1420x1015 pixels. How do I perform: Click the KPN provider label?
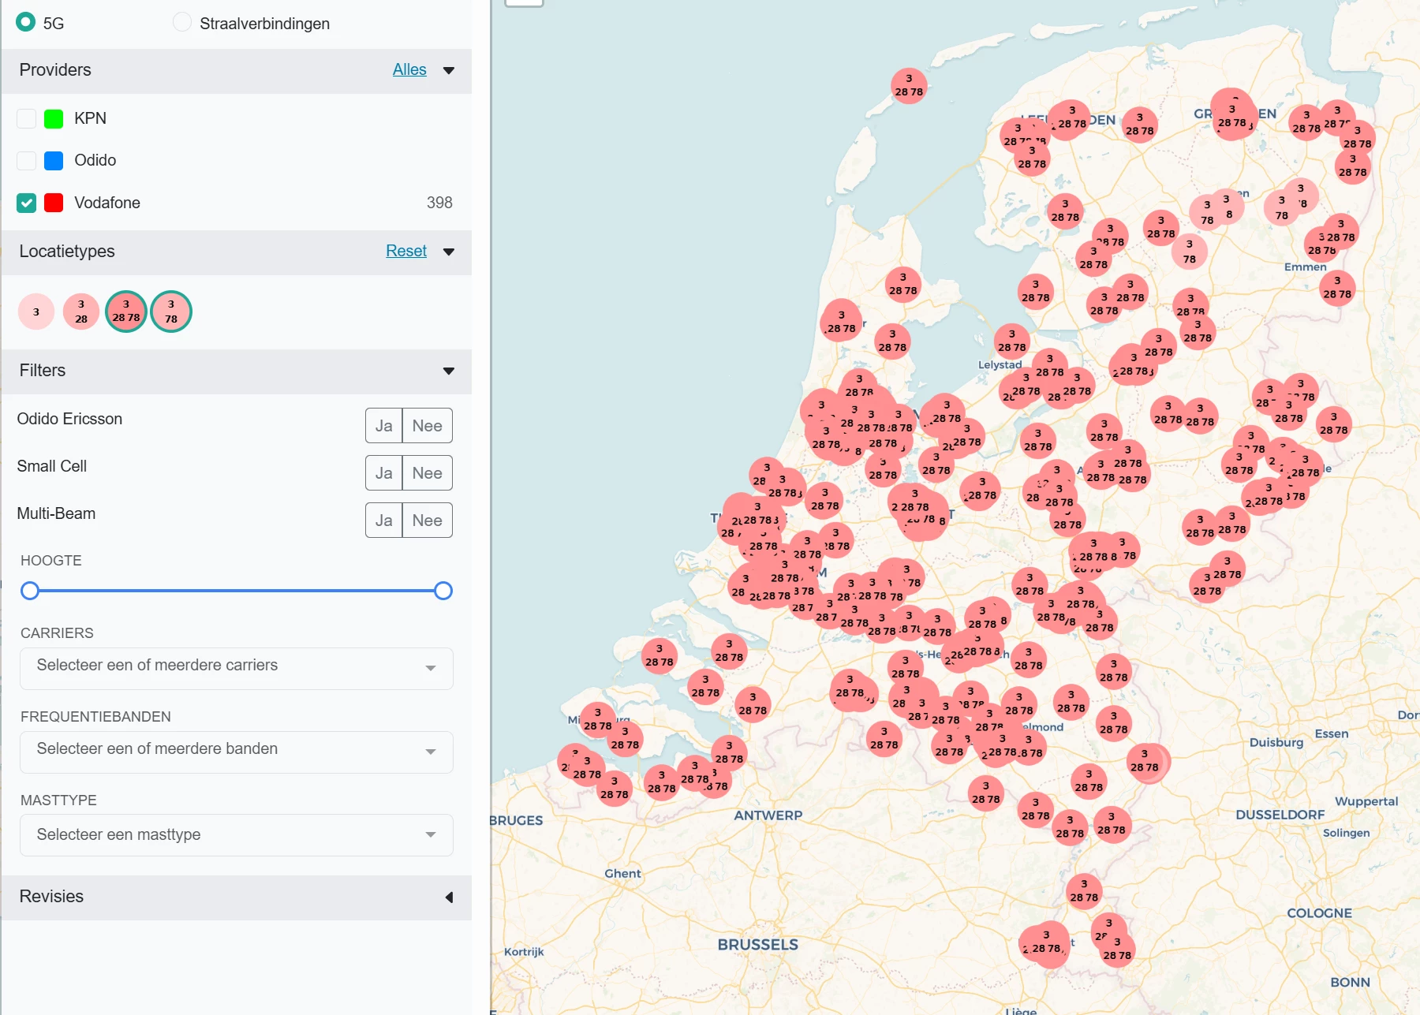click(90, 118)
